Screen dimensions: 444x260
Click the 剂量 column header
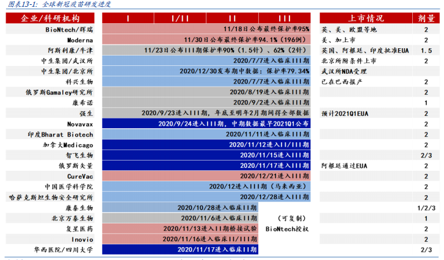click(426, 18)
